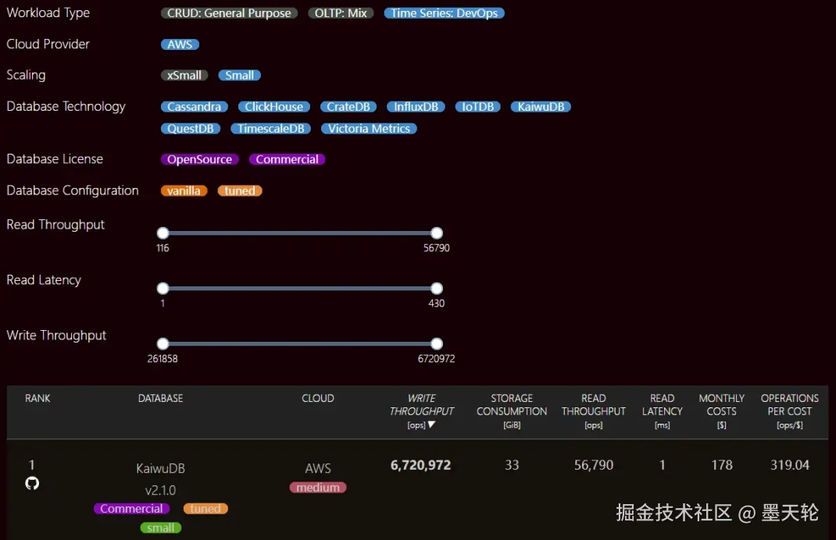Screen dimensions: 836x540
Task: Click the Read Latency minimum handle at 1
Action: point(163,288)
